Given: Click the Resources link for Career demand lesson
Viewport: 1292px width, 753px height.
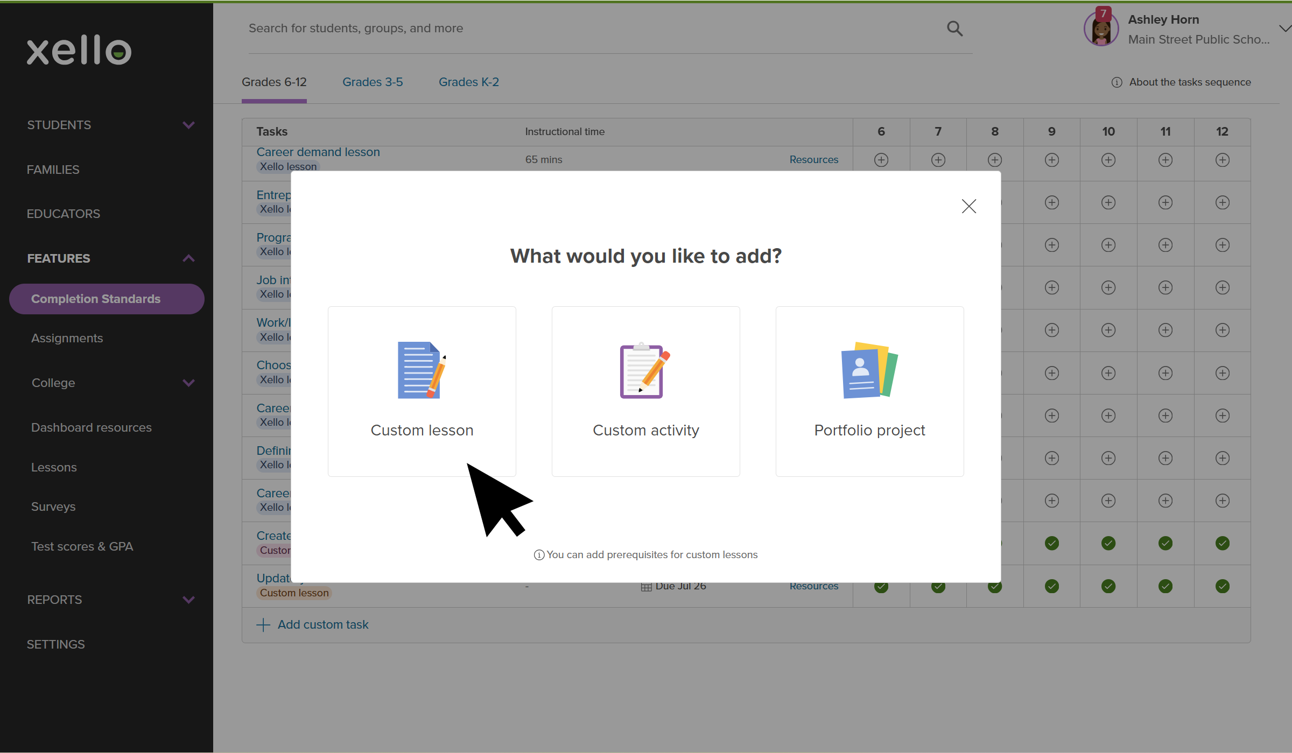Looking at the screenshot, I should coord(813,159).
